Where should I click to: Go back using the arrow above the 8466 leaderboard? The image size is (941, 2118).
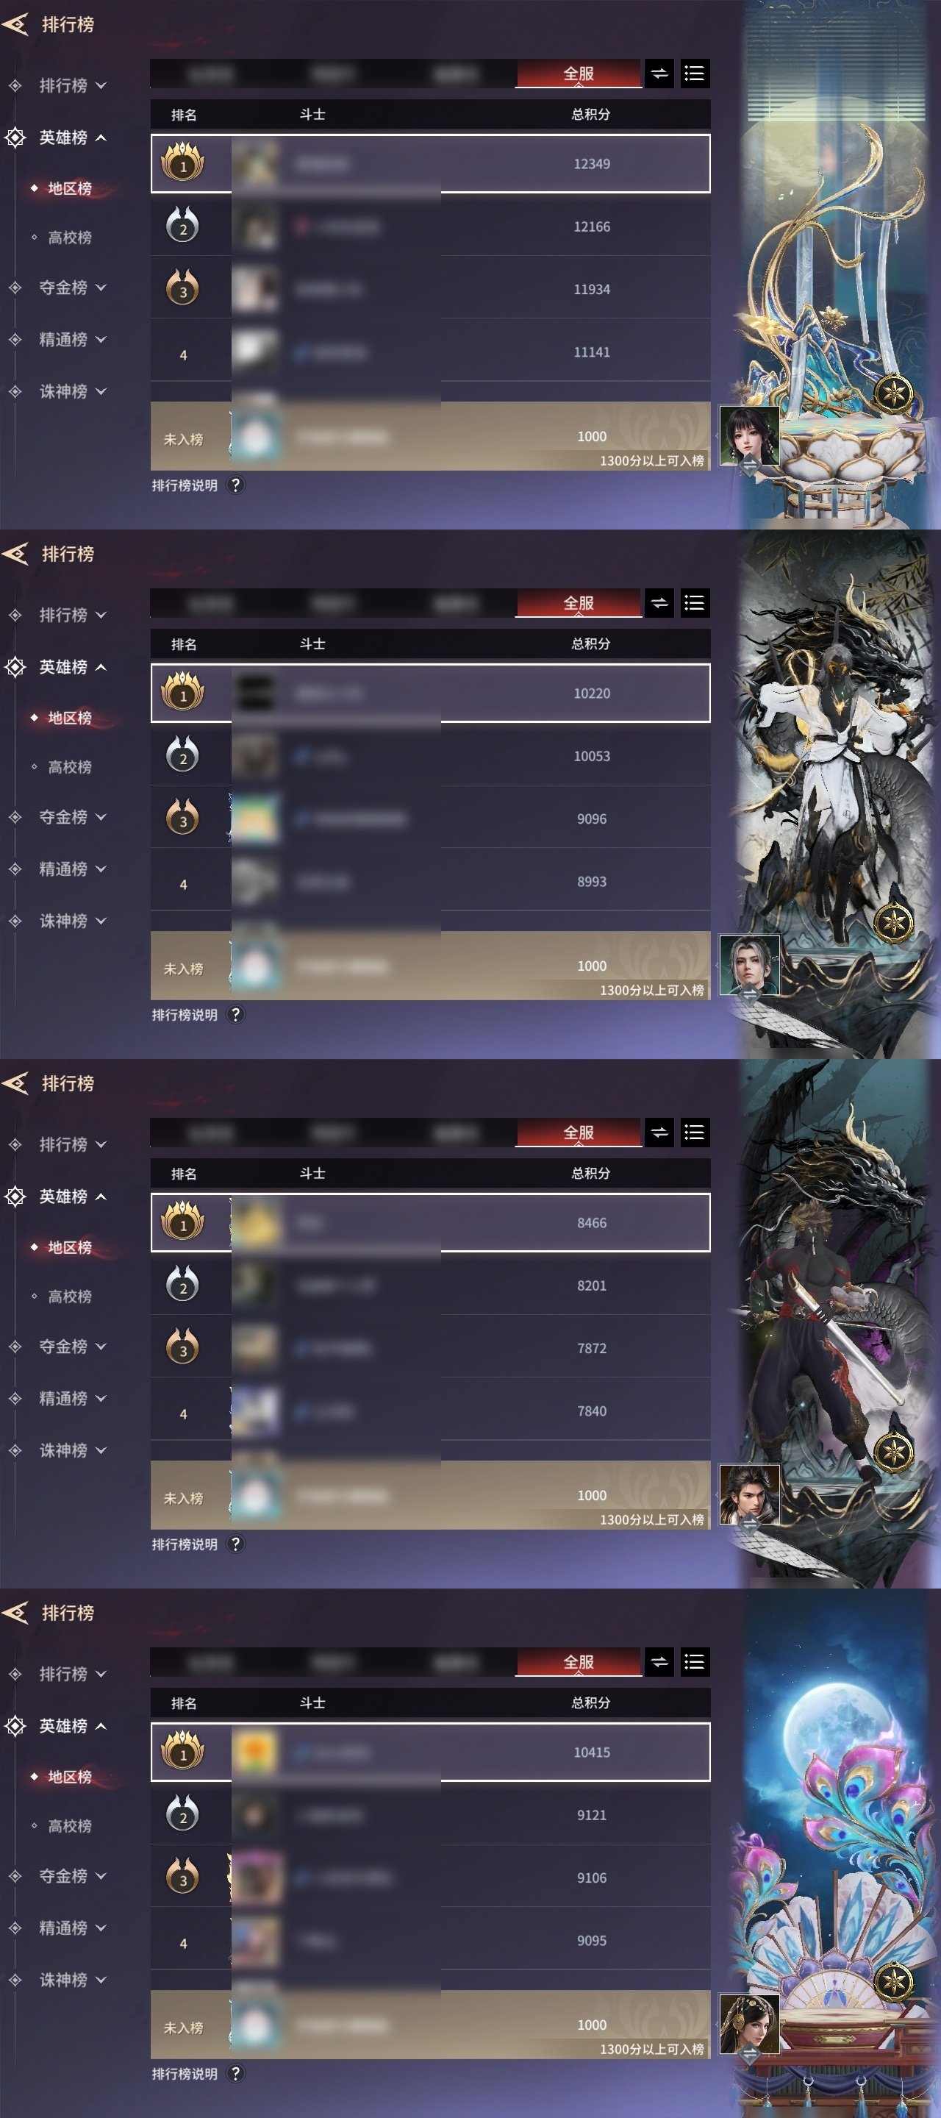[15, 1083]
